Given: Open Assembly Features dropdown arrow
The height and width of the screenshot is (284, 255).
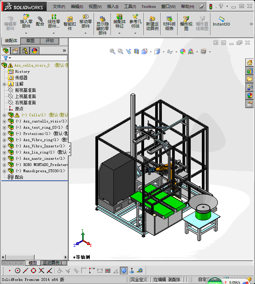Looking at the screenshot, I should 119,33.
